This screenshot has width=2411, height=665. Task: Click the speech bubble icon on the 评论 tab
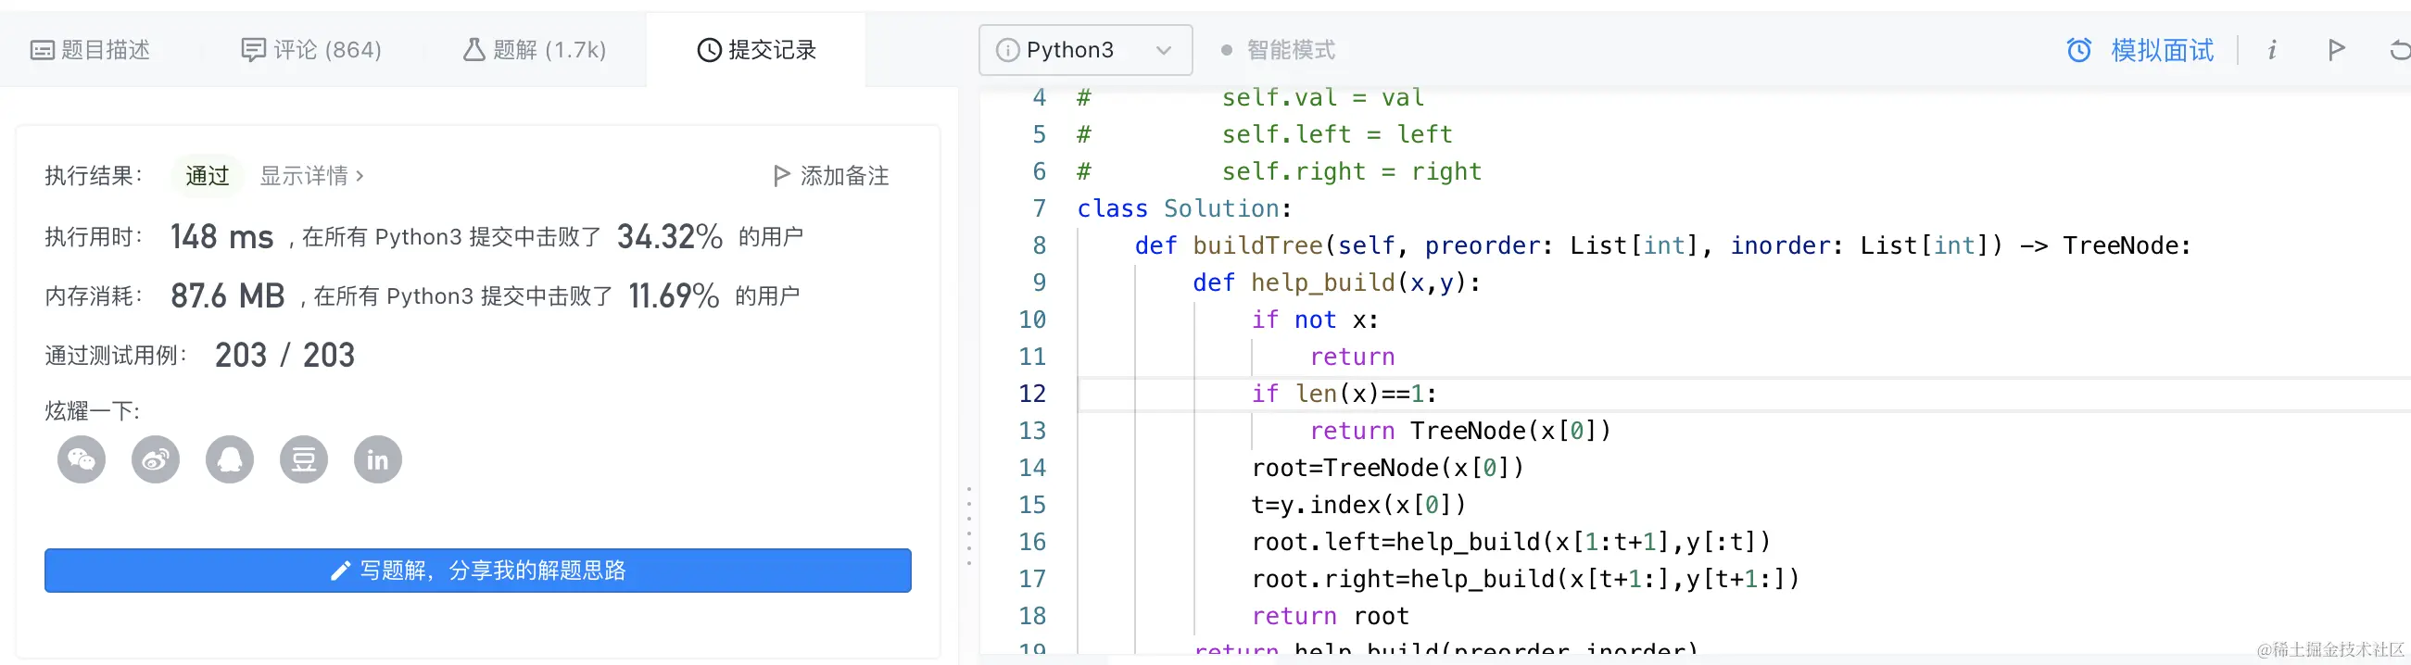point(253,50)
